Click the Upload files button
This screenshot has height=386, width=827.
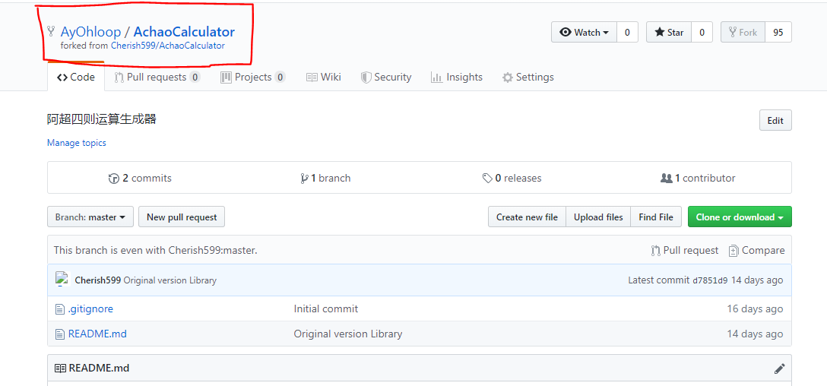point(598,217)
